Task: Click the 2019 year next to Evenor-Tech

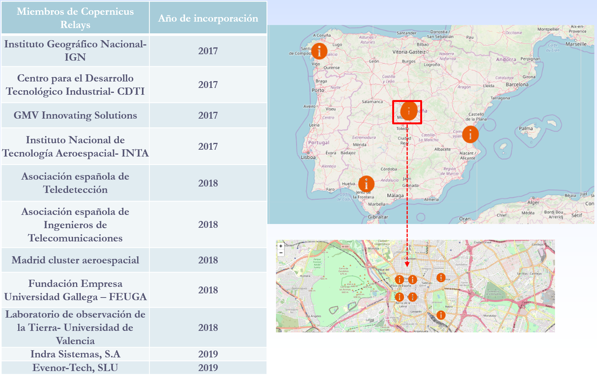Action: (208, 368)
